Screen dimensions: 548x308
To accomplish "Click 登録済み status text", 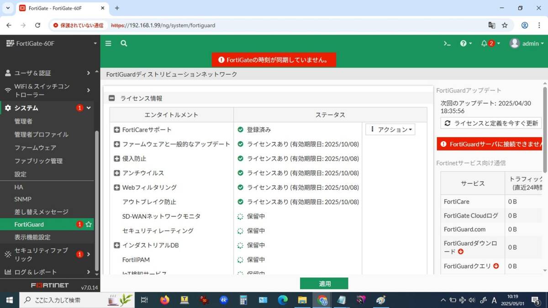I will coord(259,130).
